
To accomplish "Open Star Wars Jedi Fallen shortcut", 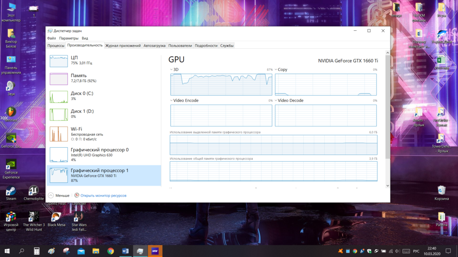I will pos(79,221).
